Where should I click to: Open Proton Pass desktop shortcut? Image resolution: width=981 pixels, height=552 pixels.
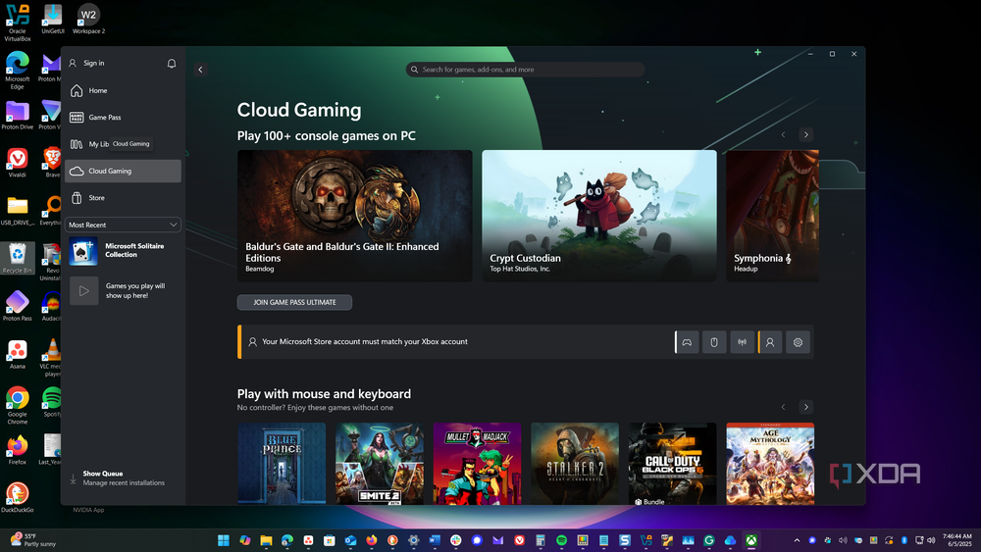[x=18, y=306]
